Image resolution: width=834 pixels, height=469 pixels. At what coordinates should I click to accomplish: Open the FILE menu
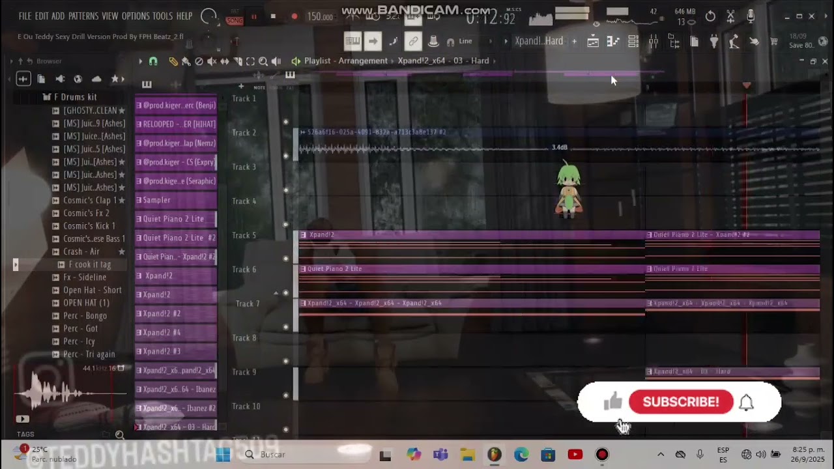[25, 16]
